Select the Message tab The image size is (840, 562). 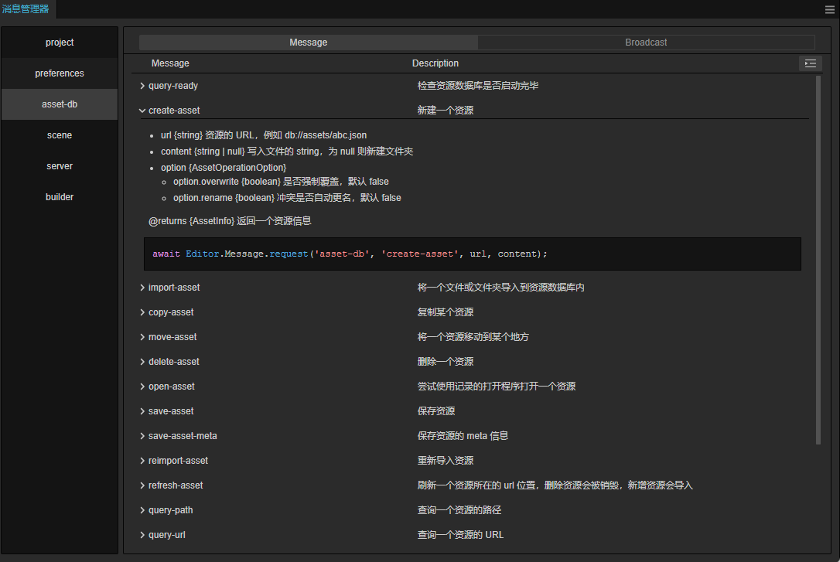click(x=308, y=43)
